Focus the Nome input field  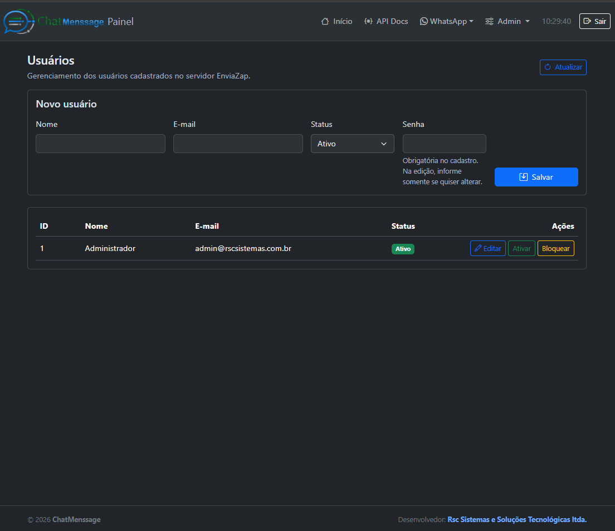tap(100, 144)
